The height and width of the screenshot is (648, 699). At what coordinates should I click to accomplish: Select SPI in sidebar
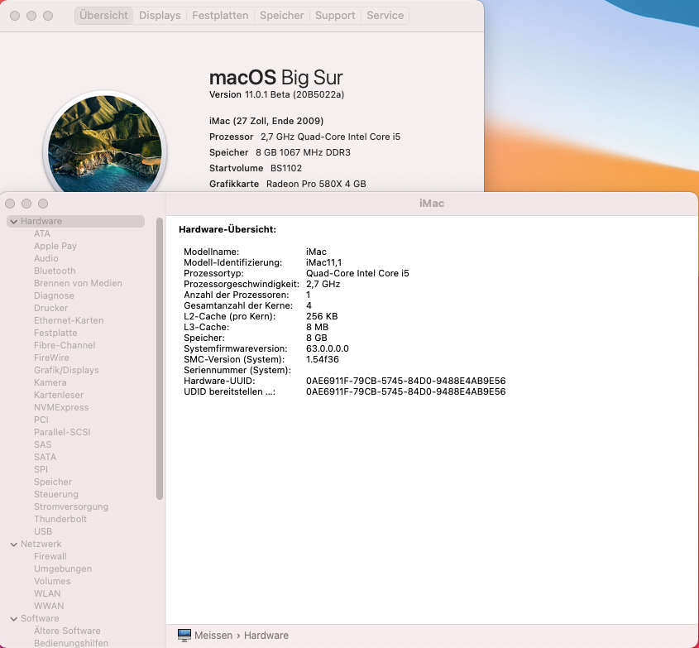[41, 469]
